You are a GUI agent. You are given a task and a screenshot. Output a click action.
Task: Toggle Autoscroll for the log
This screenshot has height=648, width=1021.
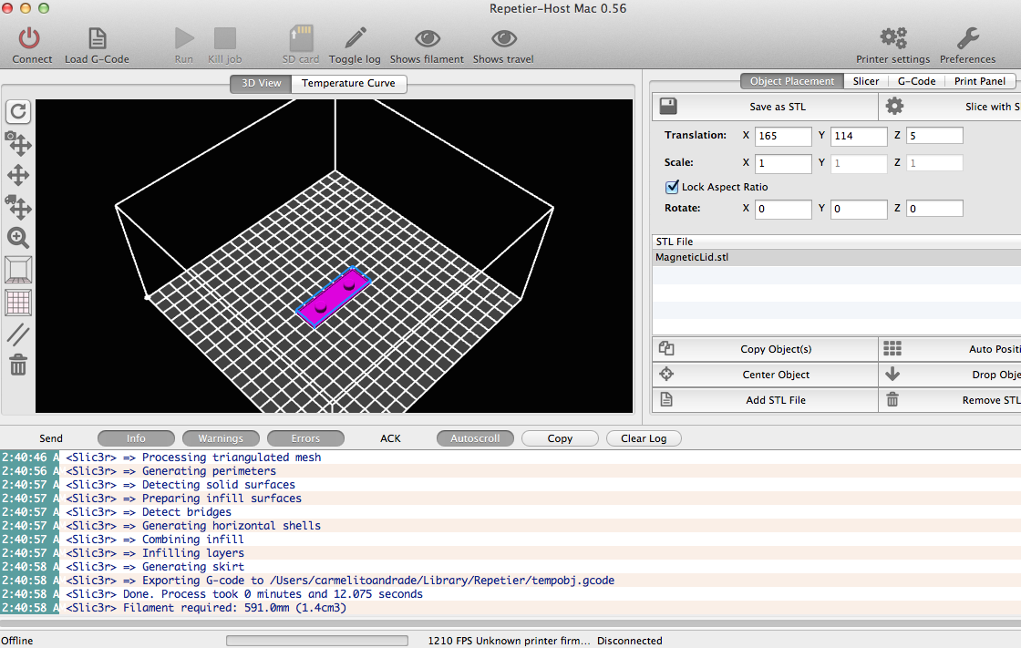point(475,438)
